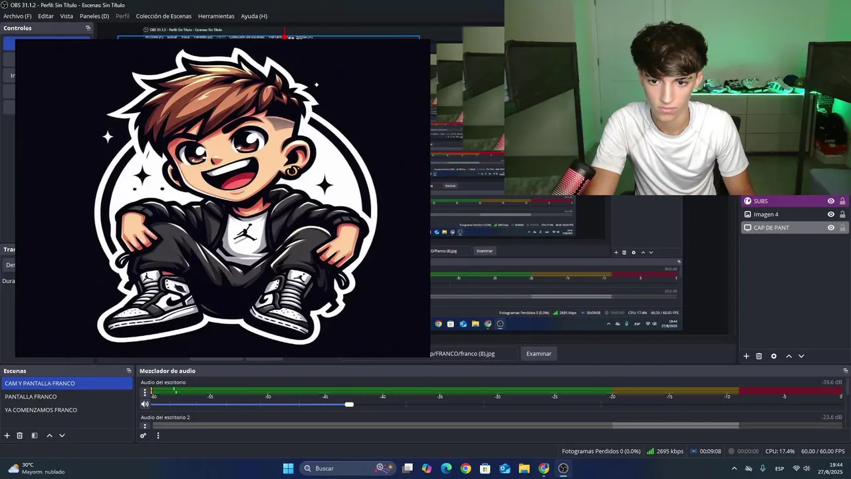Viewport: 851px width, 479px height.
Task: Click the Examinar button
Action: pyautogui.click(x=539, y=354)
